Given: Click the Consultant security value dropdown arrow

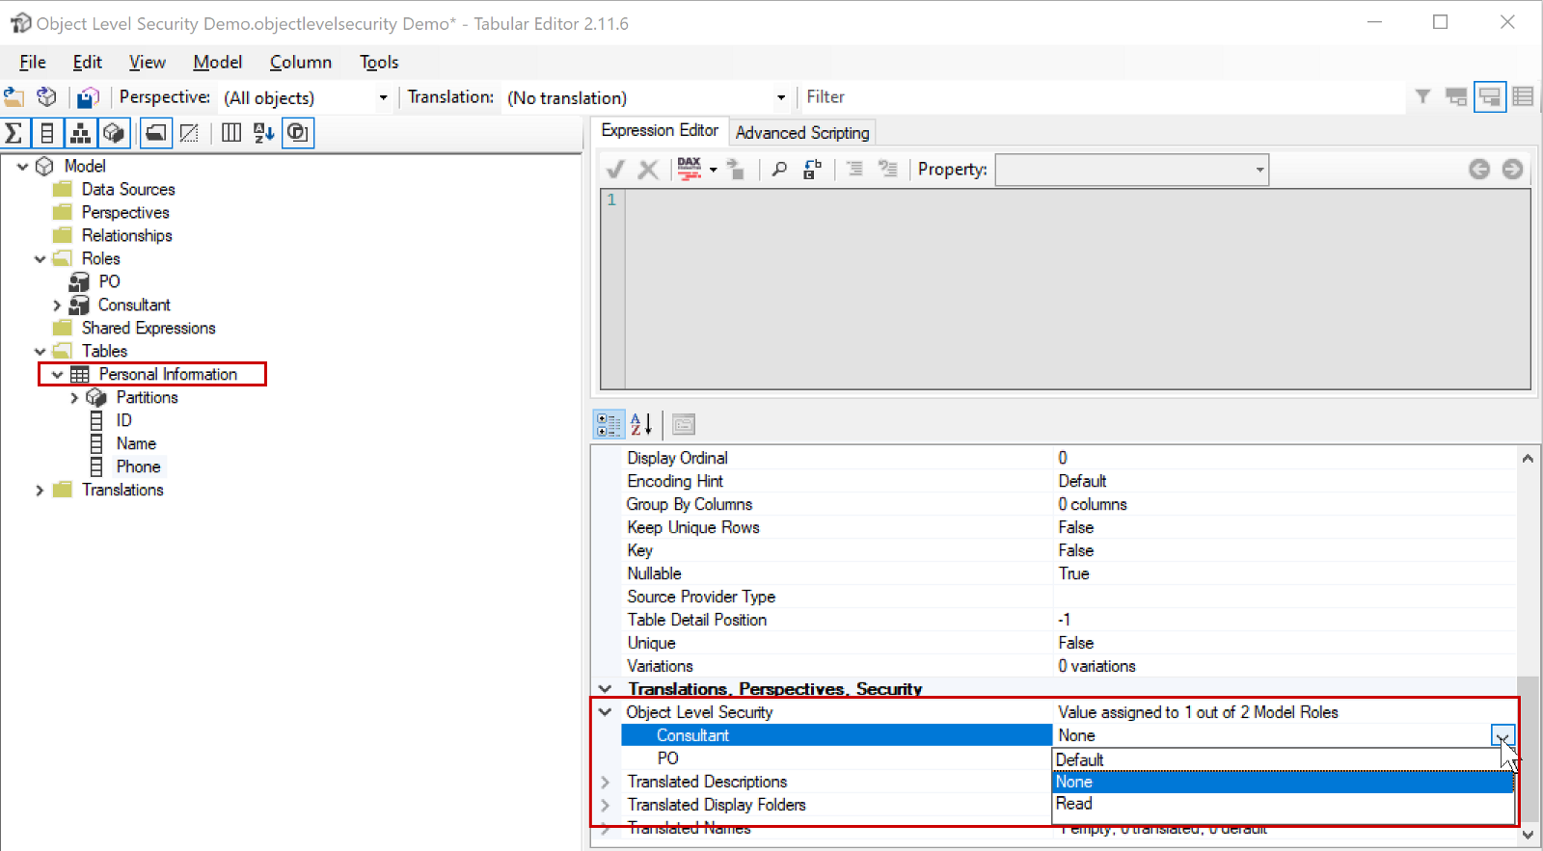Looking at the screenshot, I should click(1502, 736).
